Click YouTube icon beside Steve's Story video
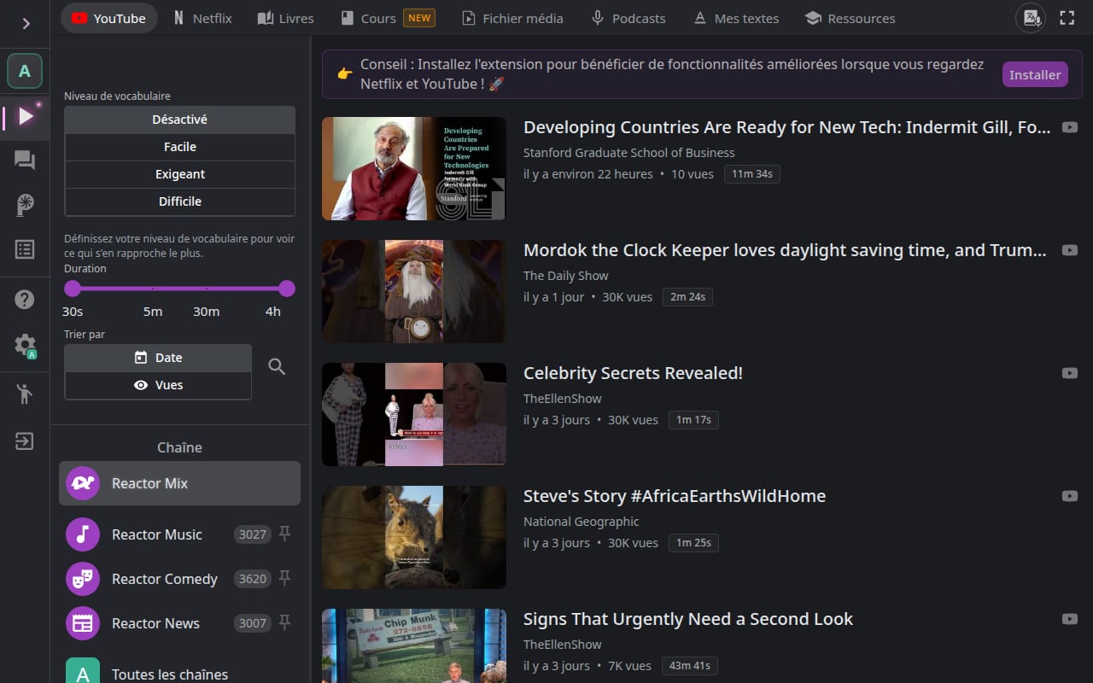Image resolution: width=1093 pixels, height=683 pixels. tap(1069, 496)
